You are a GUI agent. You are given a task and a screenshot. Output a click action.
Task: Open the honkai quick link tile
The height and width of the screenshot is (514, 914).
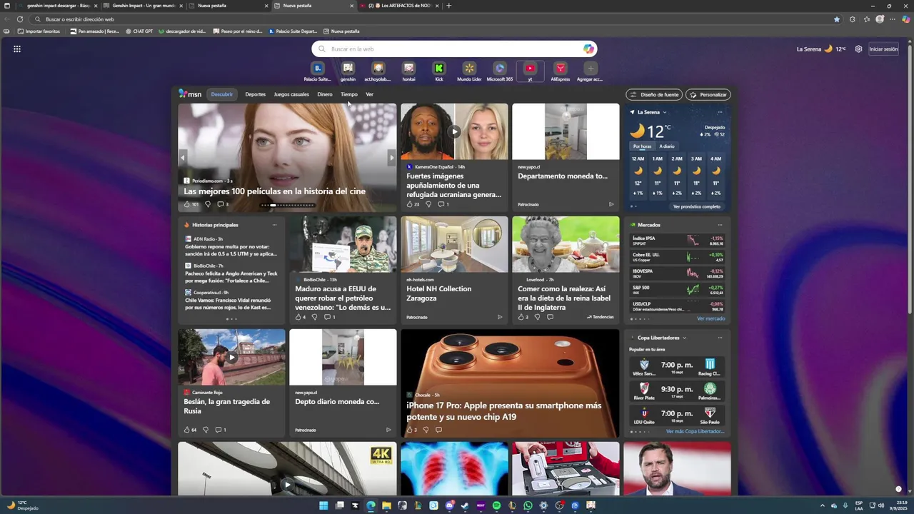coord(408,71)
